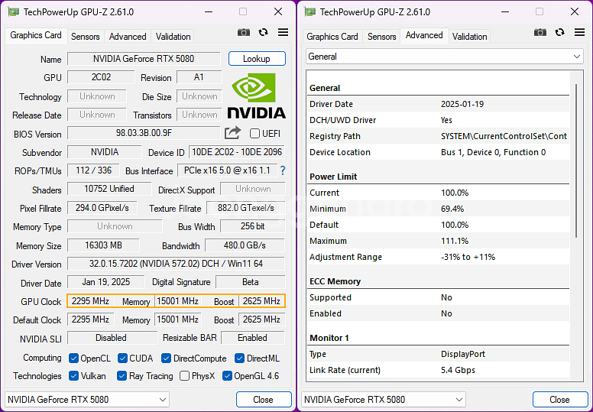593x412 pixels.
Task: Toggle the UEFI checkbox
Action: [255, 134]
